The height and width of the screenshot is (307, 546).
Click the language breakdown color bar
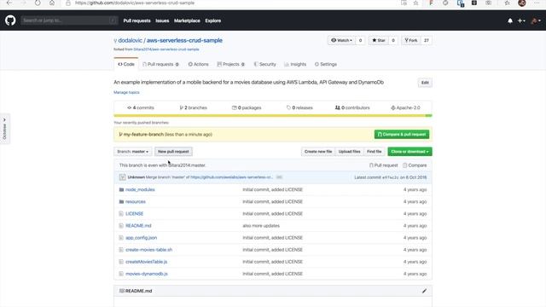(273, 116)
